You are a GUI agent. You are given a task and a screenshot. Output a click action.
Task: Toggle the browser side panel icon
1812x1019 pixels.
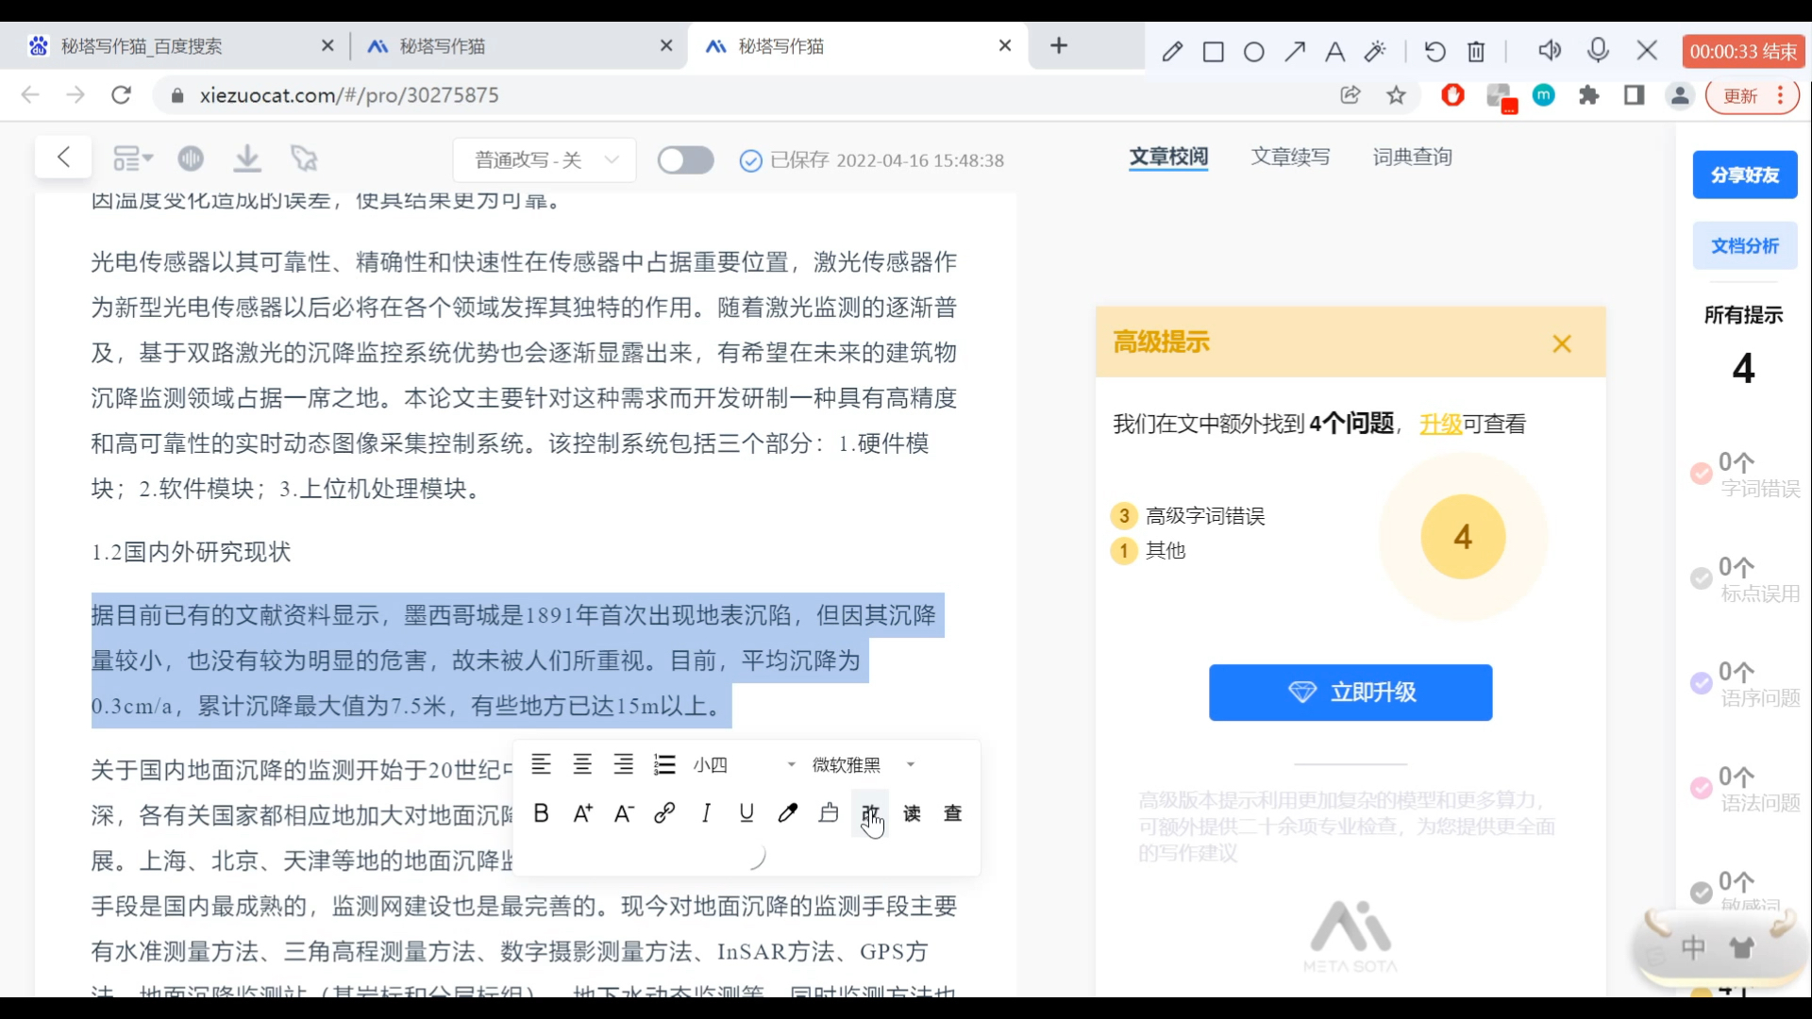click(x=1635, y=95)
